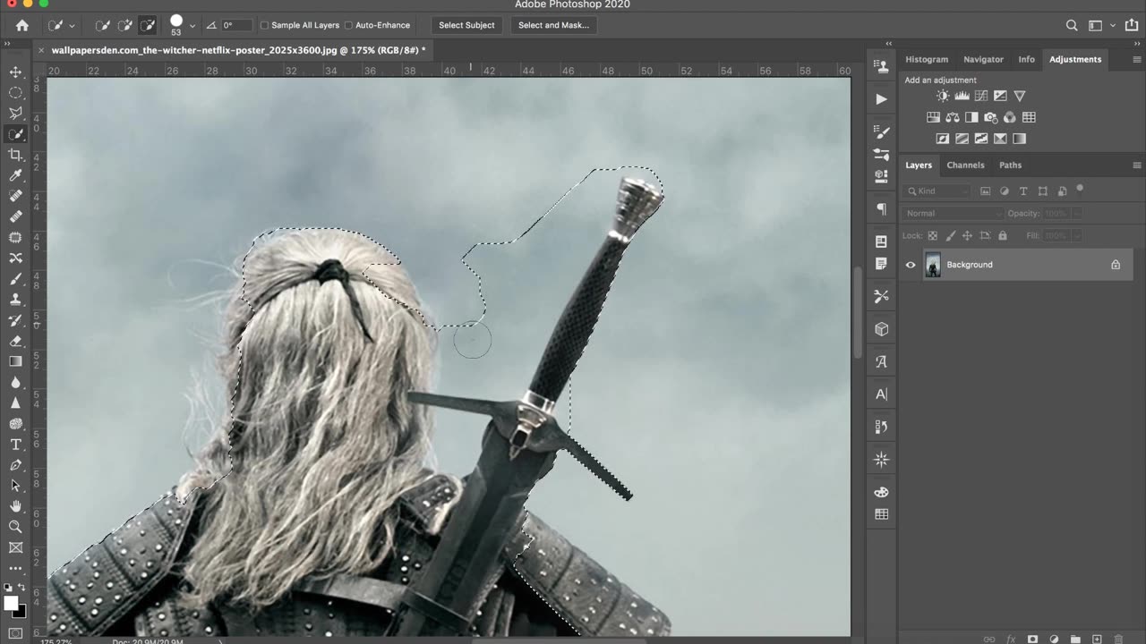
Task: Open the Fill slider dropdown arrow
Action: [x=1076, y=235]
